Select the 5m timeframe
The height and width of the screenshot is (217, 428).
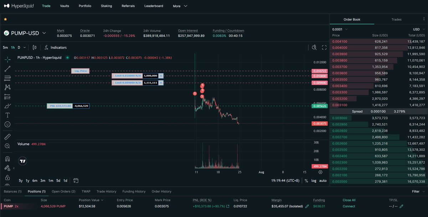pyautogui.click(x=5, y=47)
